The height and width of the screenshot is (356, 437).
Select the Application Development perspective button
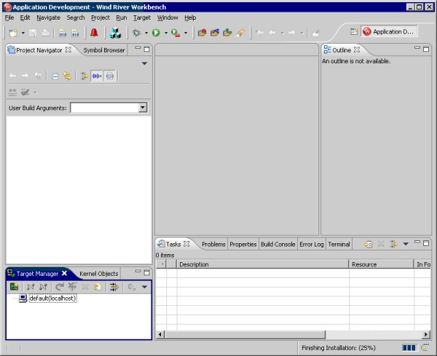(x=390, y=32)
